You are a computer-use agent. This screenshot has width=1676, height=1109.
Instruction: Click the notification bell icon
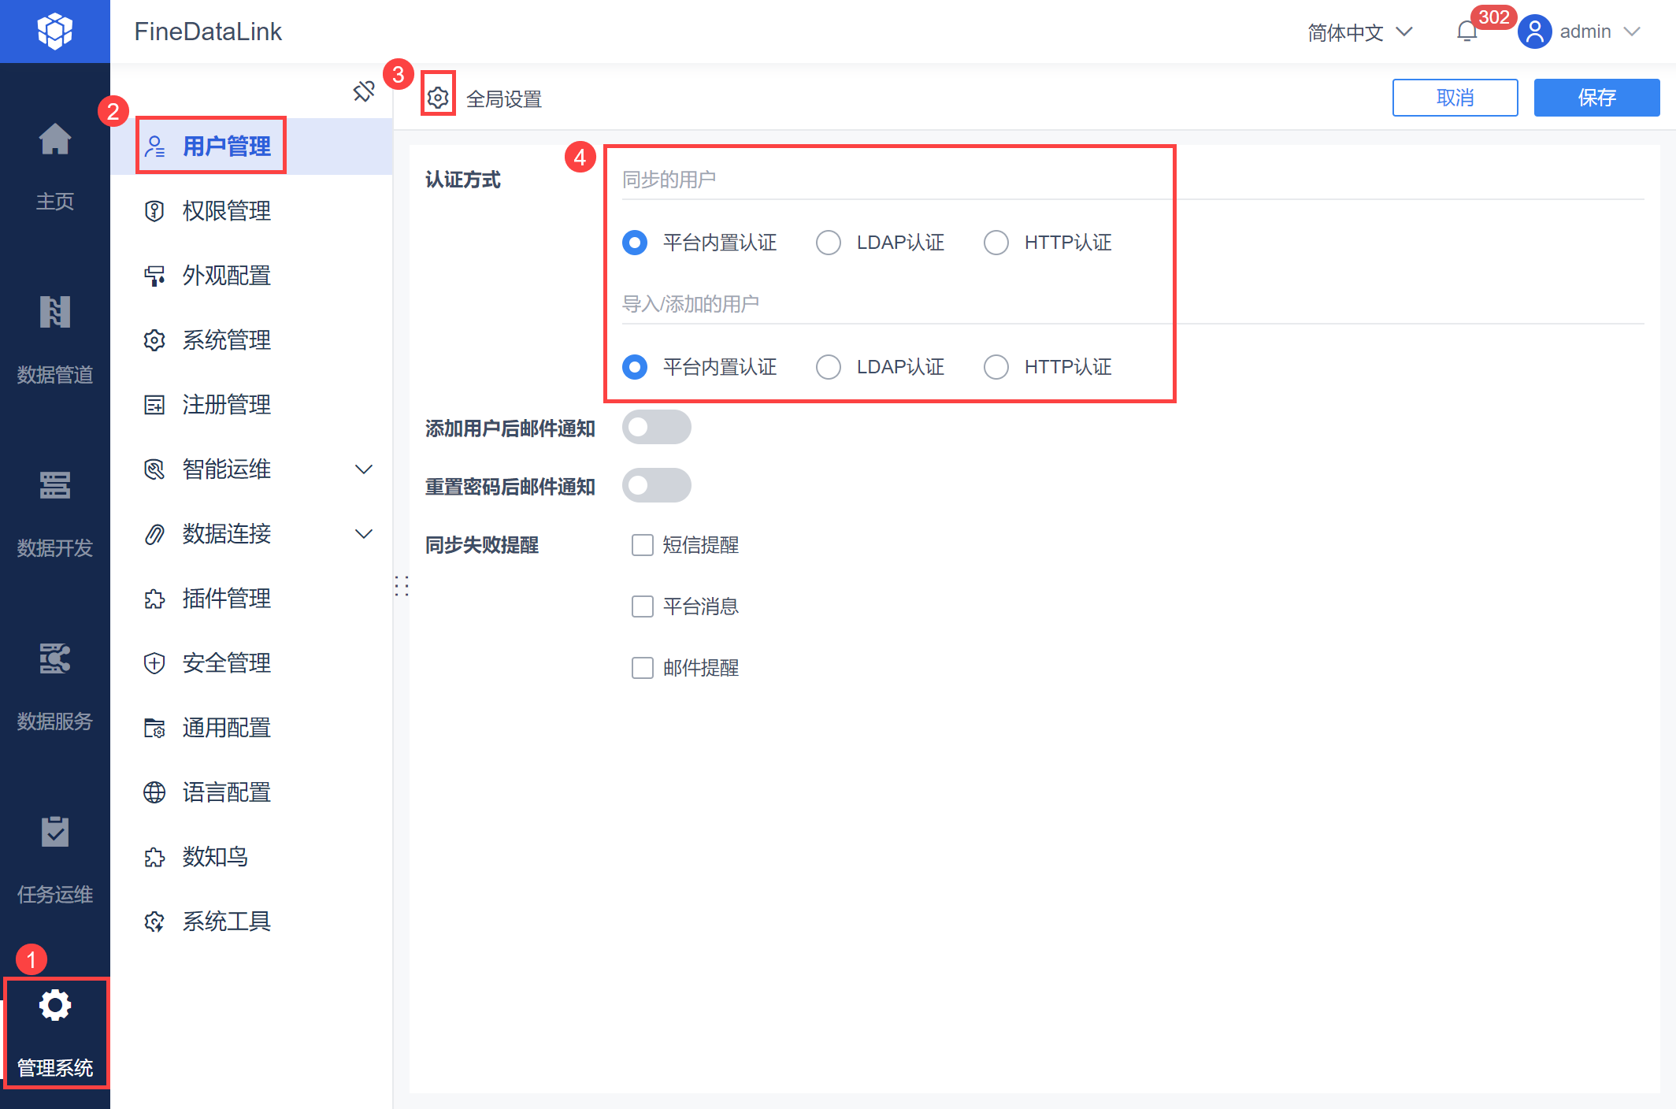(x=1466, y=32)
